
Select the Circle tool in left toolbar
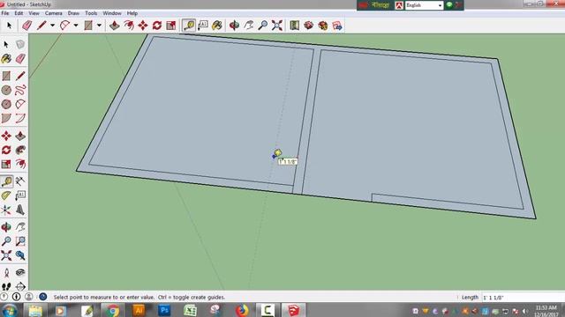(x=6, y=90)
